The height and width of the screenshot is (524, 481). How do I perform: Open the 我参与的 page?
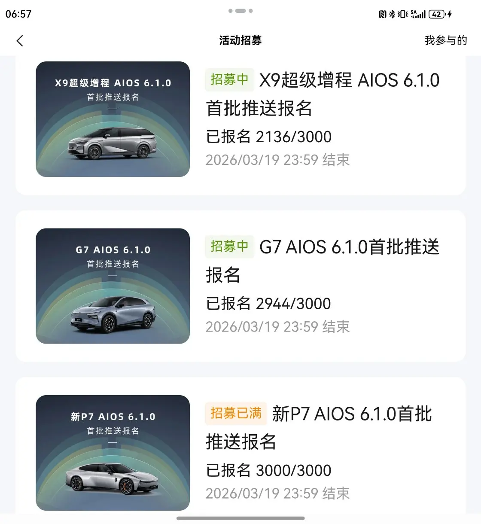pyautogui.click(x=445, y=40)
